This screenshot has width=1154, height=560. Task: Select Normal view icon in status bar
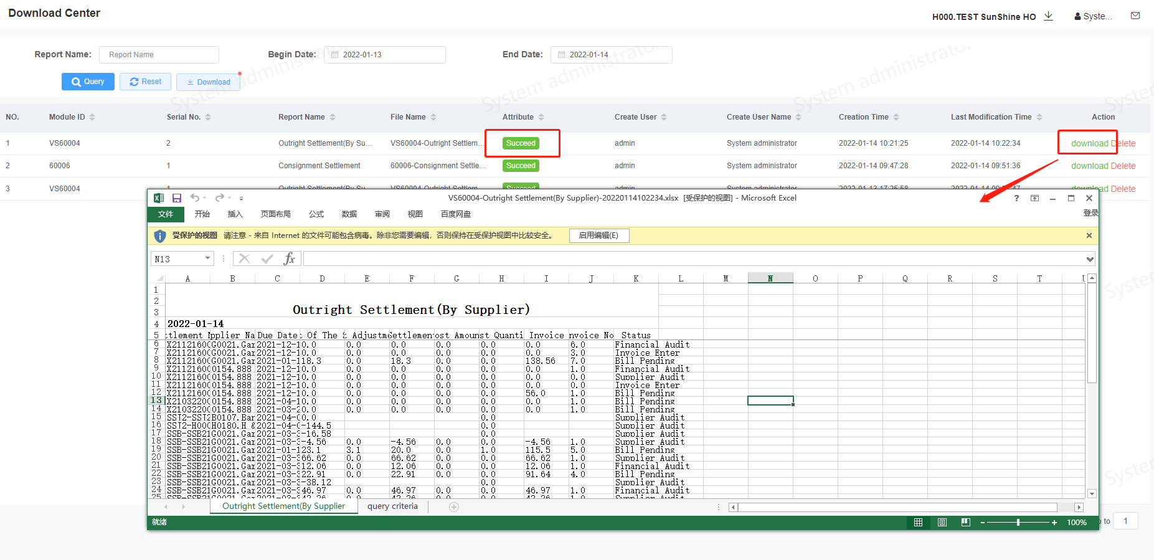[x=918, y=523]
